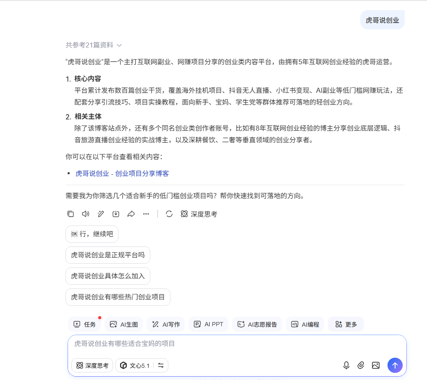427x380 pixels.
Task: Click the 相关主体 heading
Action: pyautogui.click(x=88, y=116)
